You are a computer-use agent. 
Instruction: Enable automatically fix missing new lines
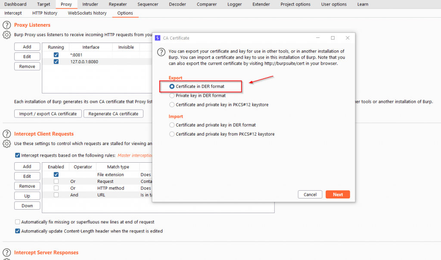[17, 222]
